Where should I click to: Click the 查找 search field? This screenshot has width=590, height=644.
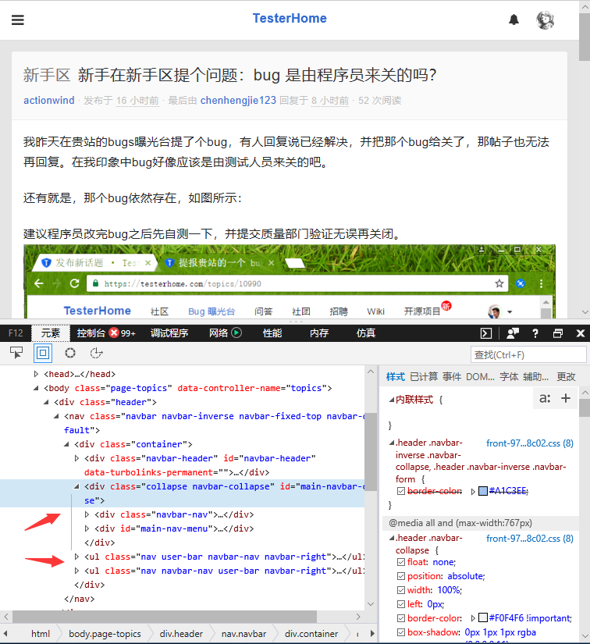(x=528, y=354)
